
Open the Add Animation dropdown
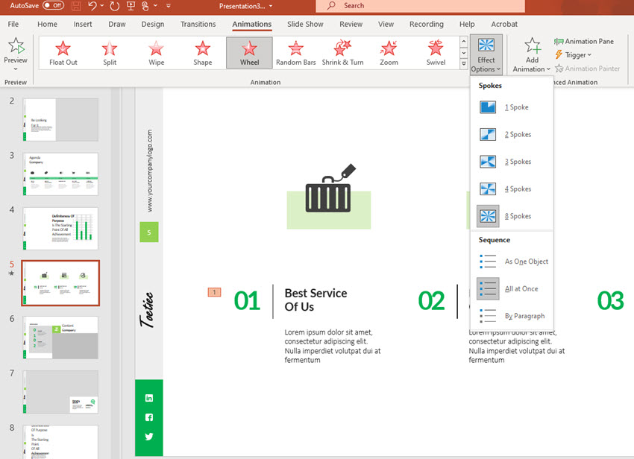(532, 56)
